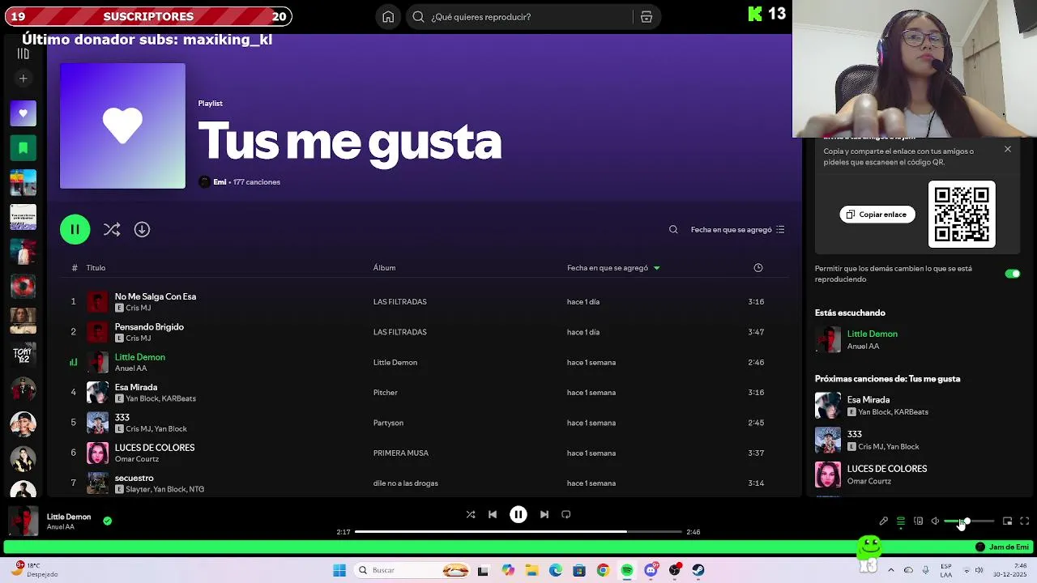
Task: Collapse Your Library sidebar icon
Action: click(23, 54)
